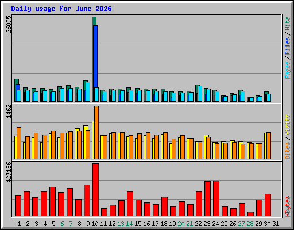The width and height of the screenshot is (294, 230).
Task: Click day 26 on the x-axis
Action: click(233, 224)
